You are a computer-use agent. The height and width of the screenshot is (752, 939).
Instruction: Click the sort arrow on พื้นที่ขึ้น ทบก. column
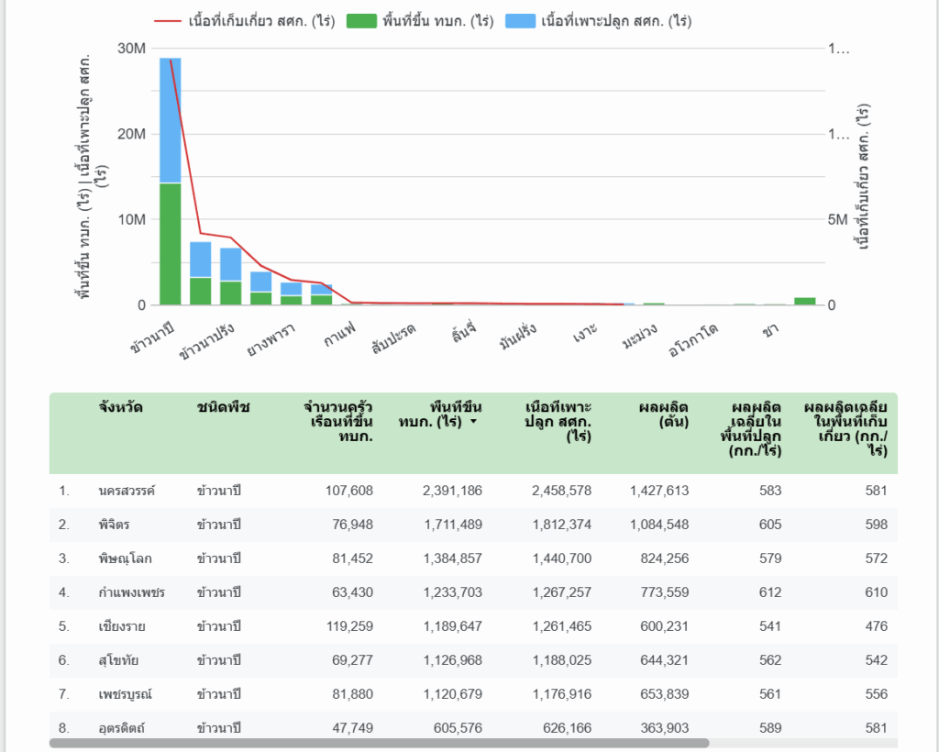pyautogui.click(x=473, y=422)
